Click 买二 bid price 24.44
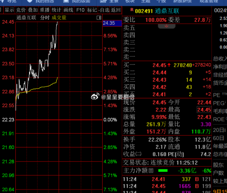This screenshot has height=193, width=227. pos(159,73)
